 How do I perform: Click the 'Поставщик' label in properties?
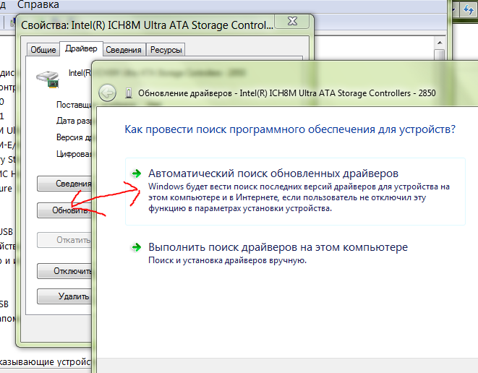[74, 105]
